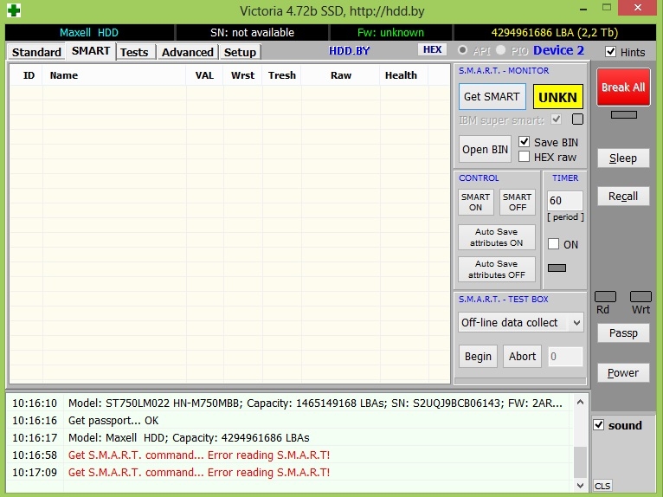Click the SMART OFF button
The width and height of the screenshot is (663, 497).
(x=517, y=203)
